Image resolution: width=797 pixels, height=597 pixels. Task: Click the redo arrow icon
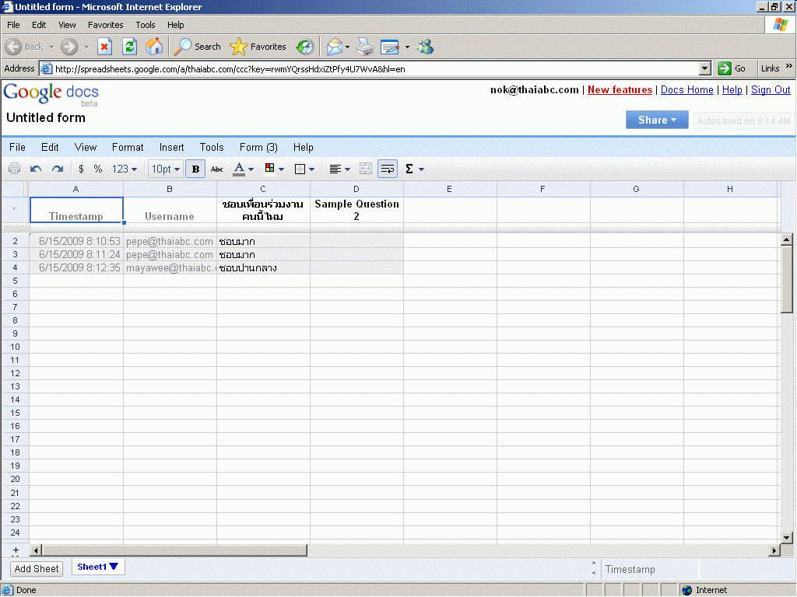coord(58,169)
